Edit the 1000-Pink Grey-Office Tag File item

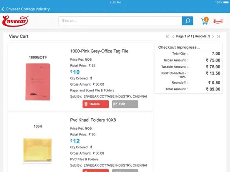tap(125, 104)
